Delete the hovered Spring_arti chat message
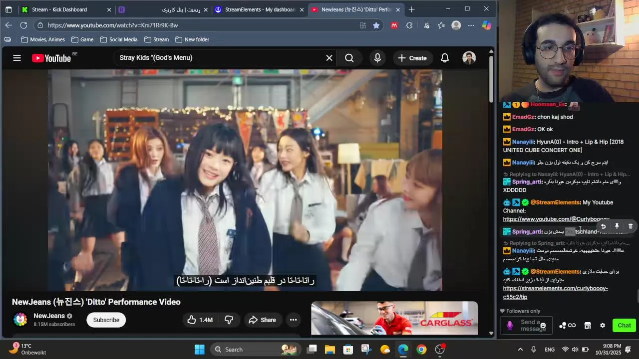 pyautogui.click(x=631, y=226)
